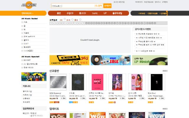Go to the 중고CD menu

82,13
